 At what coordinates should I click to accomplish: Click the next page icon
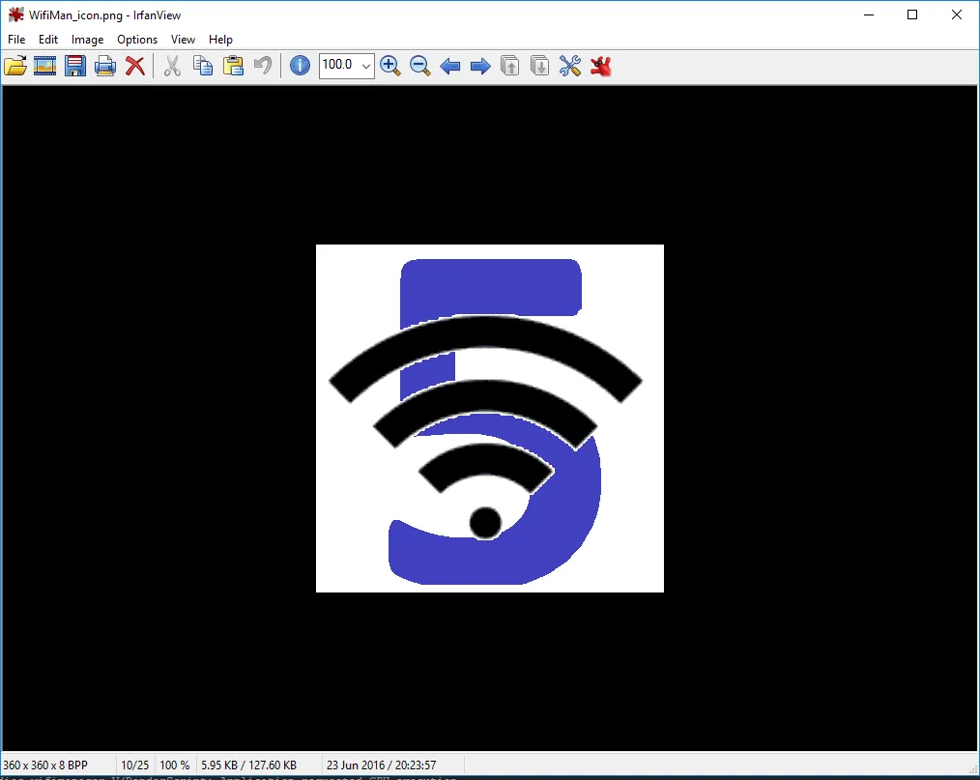pos(540,66)
